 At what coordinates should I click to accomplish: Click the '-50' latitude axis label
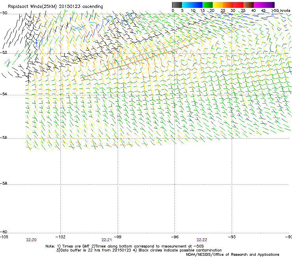4,13
